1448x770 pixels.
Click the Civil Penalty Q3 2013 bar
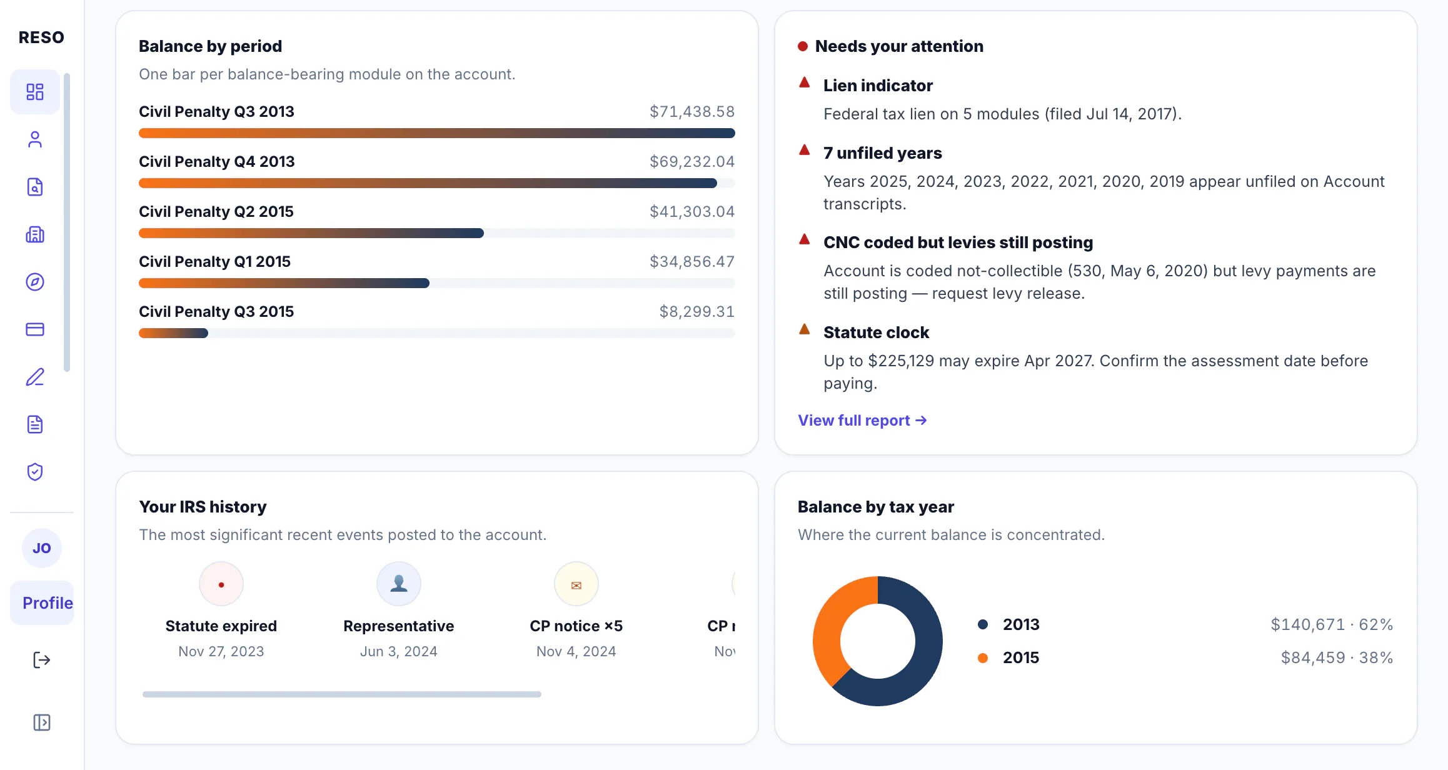[x=436, y=133]
